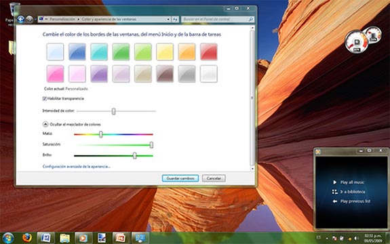Click the Intensidad de color slider handle
The width and height of the screenshot is (390, 244).
tap(113, 111)
